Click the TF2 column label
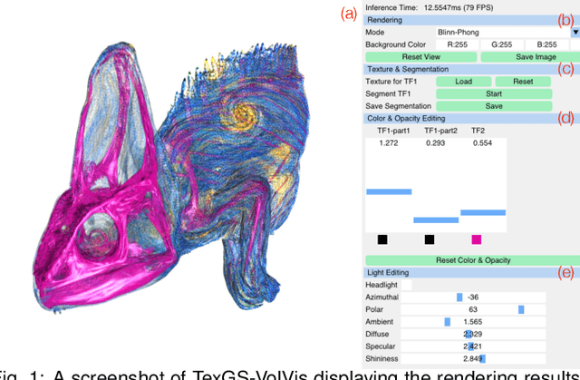The image size is (580, 380). (x=478, y=131)
